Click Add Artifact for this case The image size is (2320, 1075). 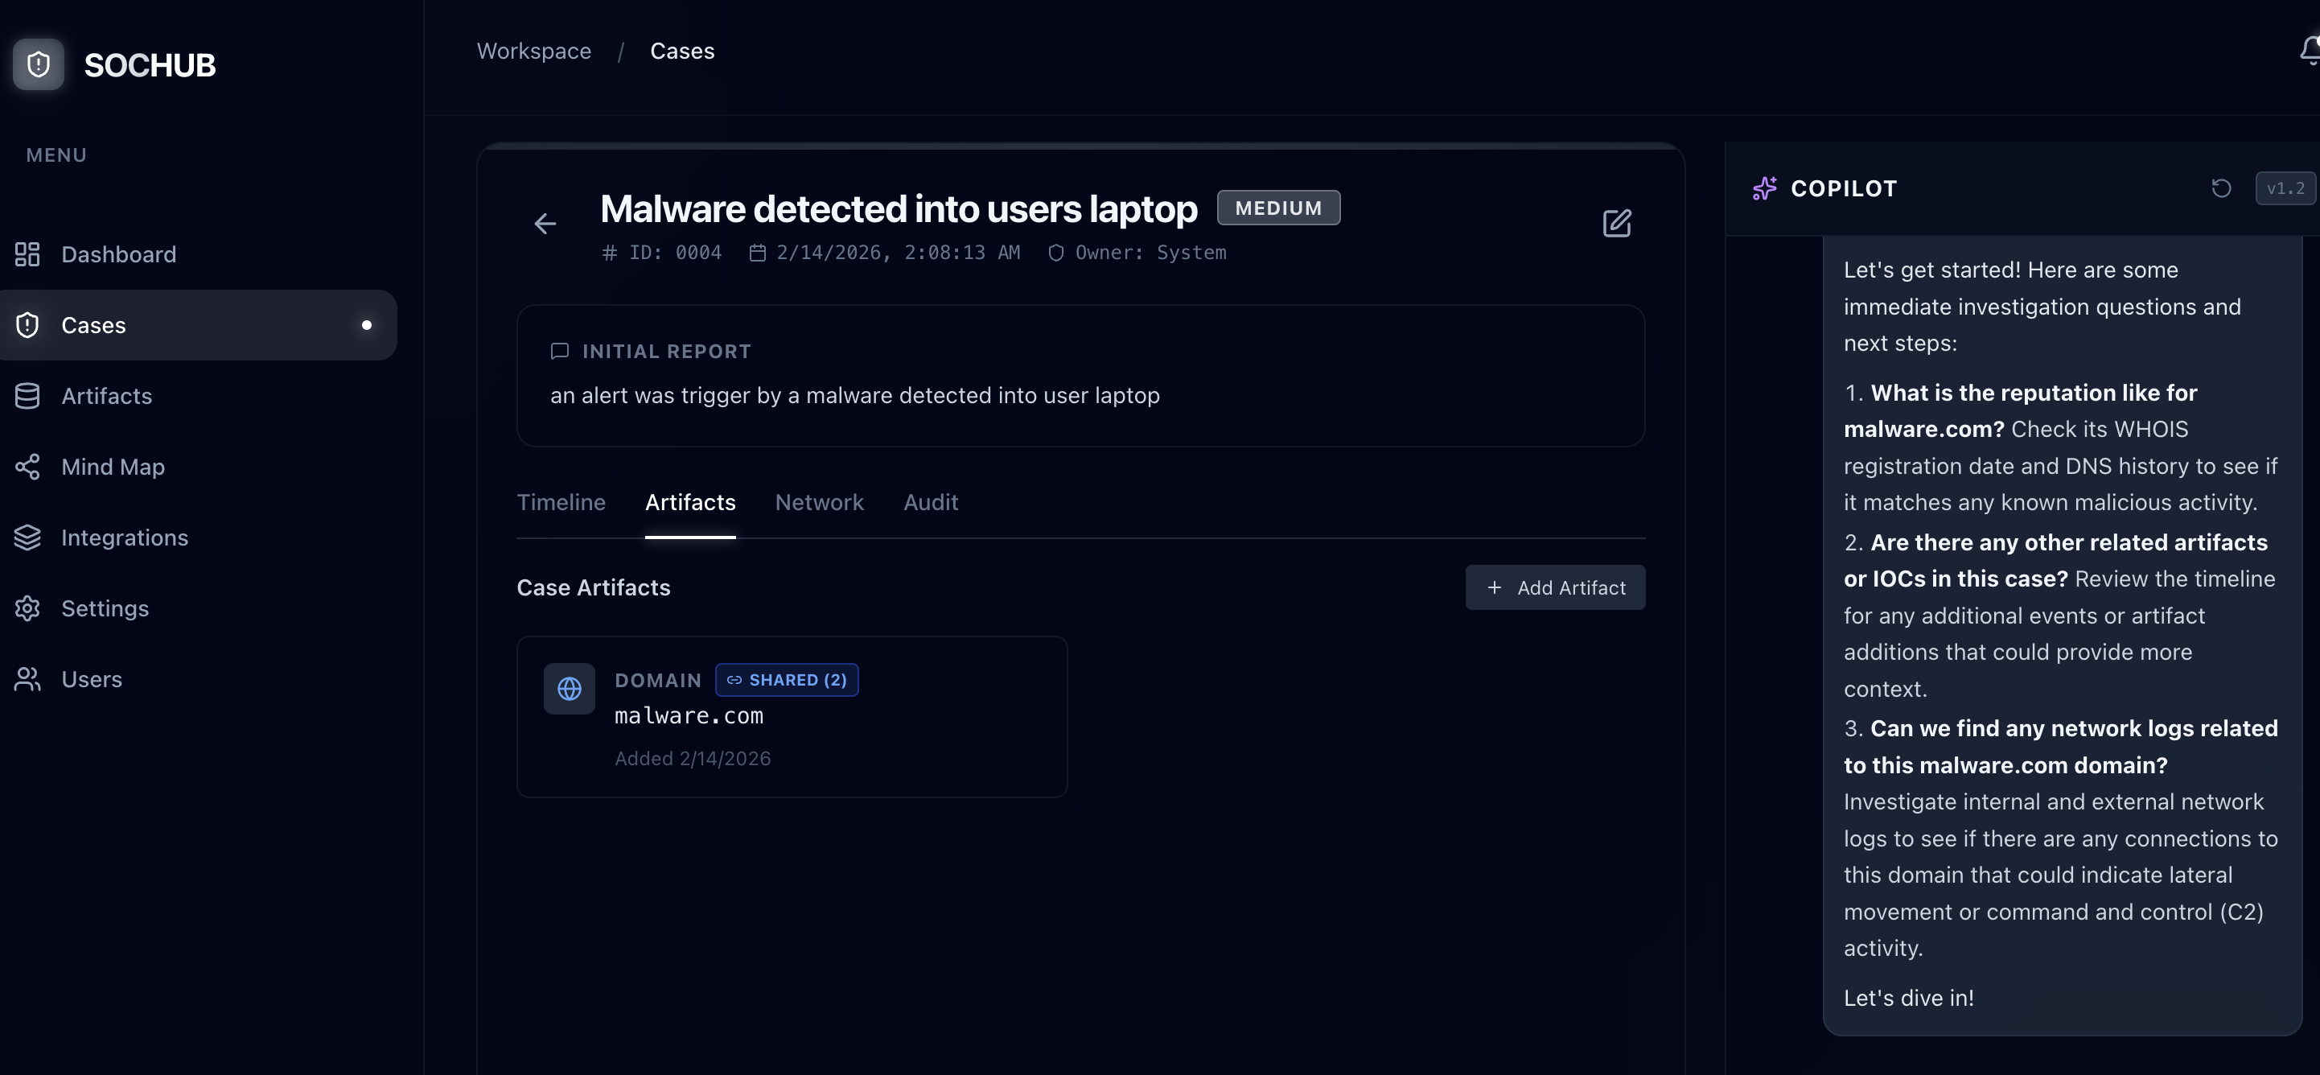pos(1554,587)
